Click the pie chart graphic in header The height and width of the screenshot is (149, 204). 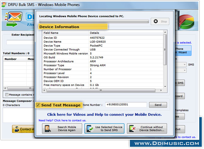click(x=187, y=21)
